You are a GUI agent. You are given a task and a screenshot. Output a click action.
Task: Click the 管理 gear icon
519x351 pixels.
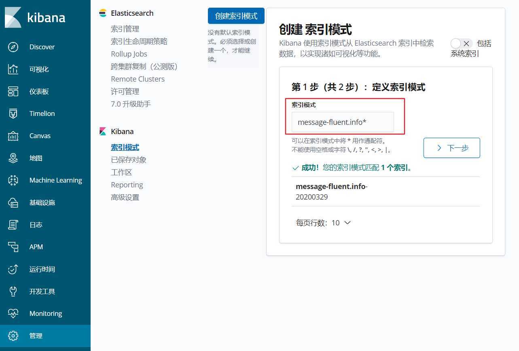pyautogui.click(x=13, y=336)
